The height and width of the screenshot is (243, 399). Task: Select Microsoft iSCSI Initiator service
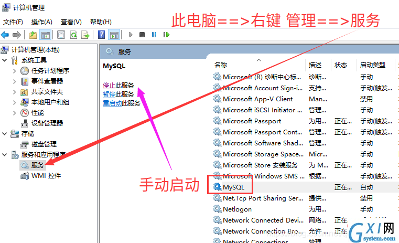tap(305, 110)
